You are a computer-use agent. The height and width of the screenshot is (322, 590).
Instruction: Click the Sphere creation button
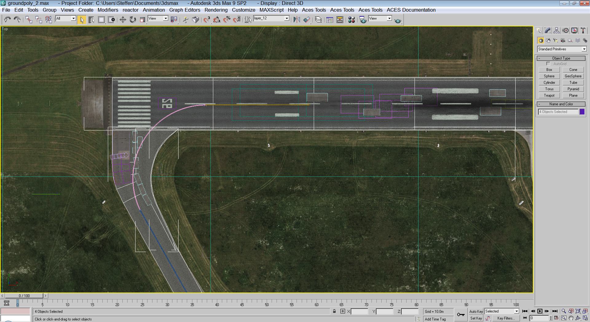pos(549,76)
